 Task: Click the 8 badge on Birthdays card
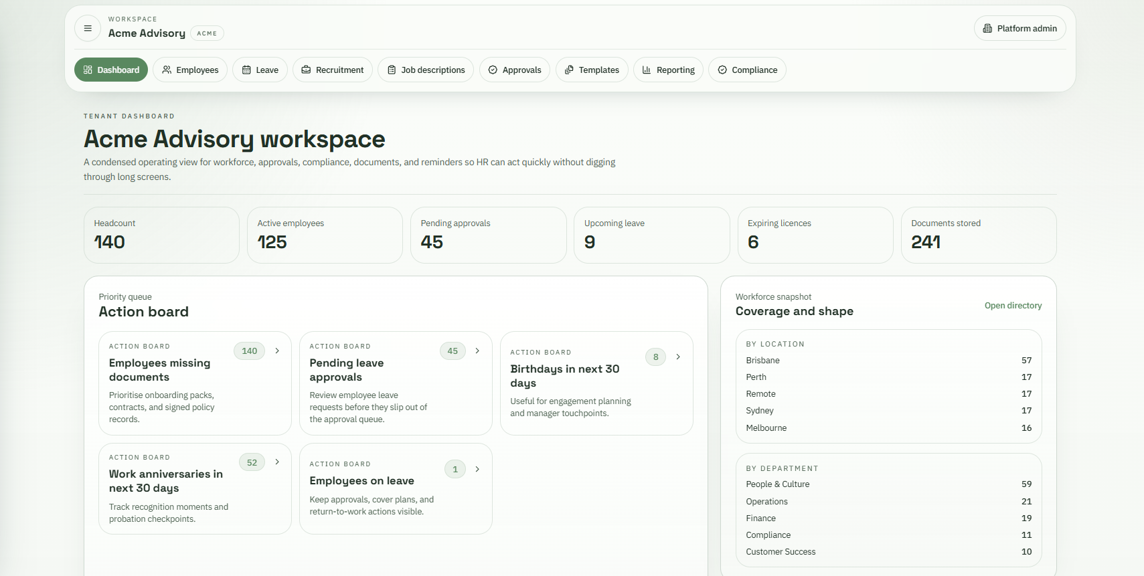point(655,357)
